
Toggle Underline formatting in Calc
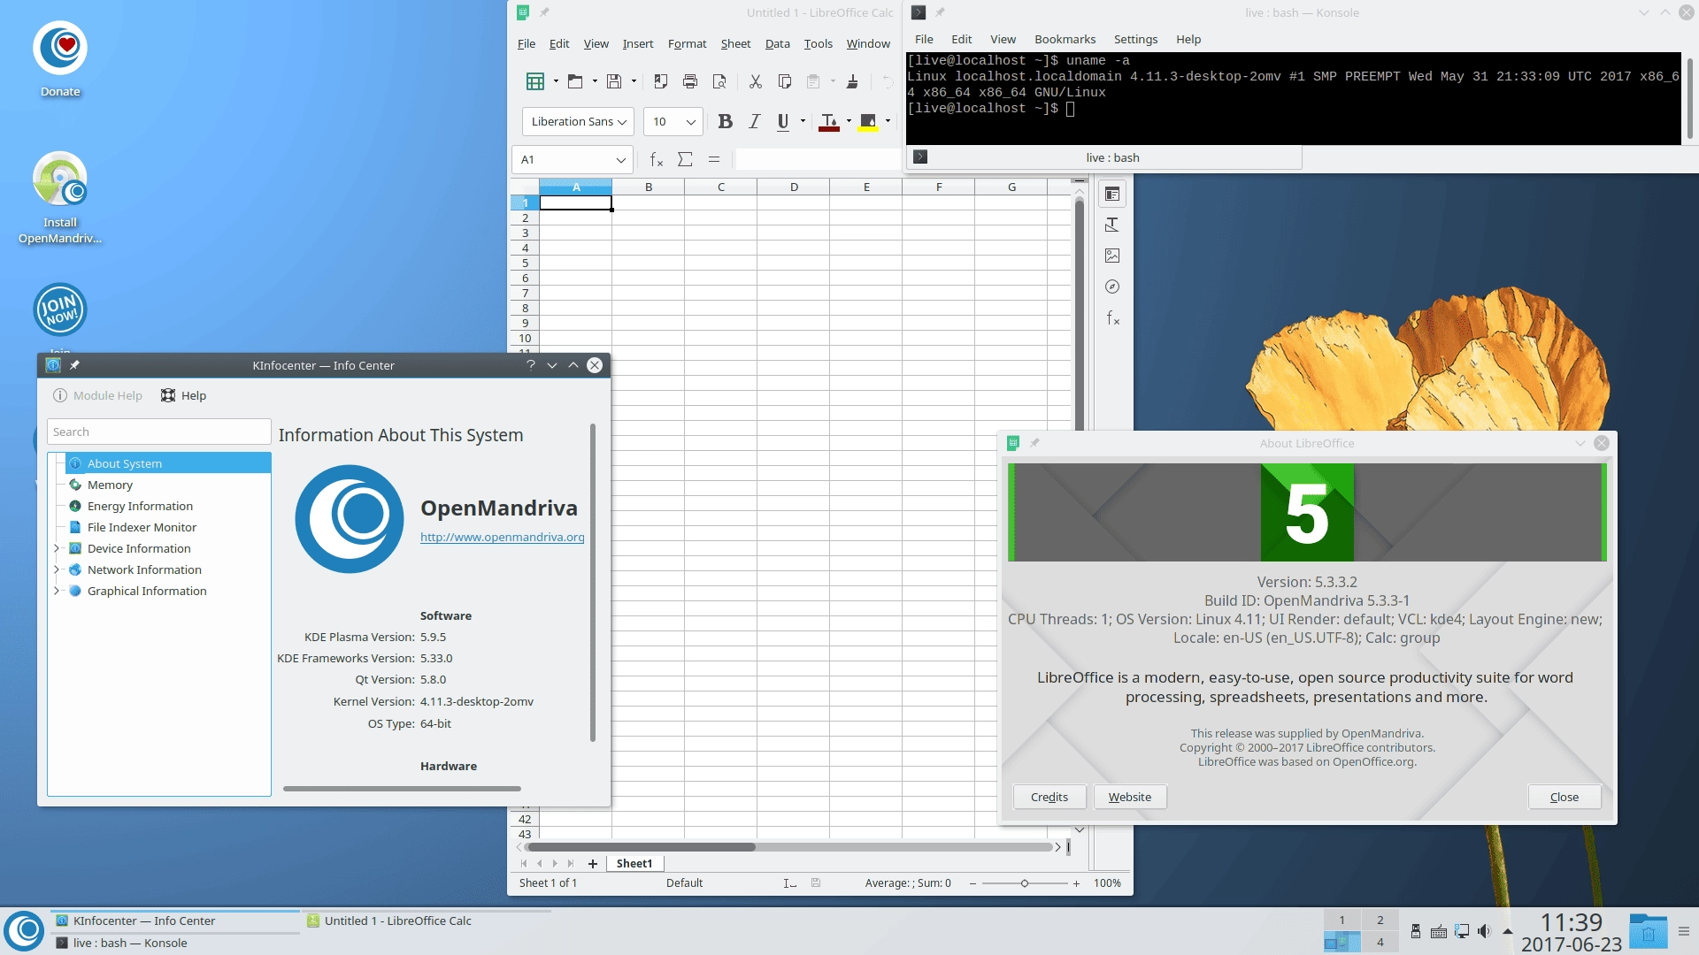coord(782,122)
